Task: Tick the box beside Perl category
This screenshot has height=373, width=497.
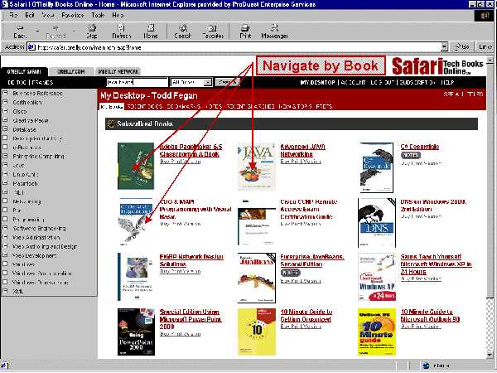Action: click(x=5, y=210)
